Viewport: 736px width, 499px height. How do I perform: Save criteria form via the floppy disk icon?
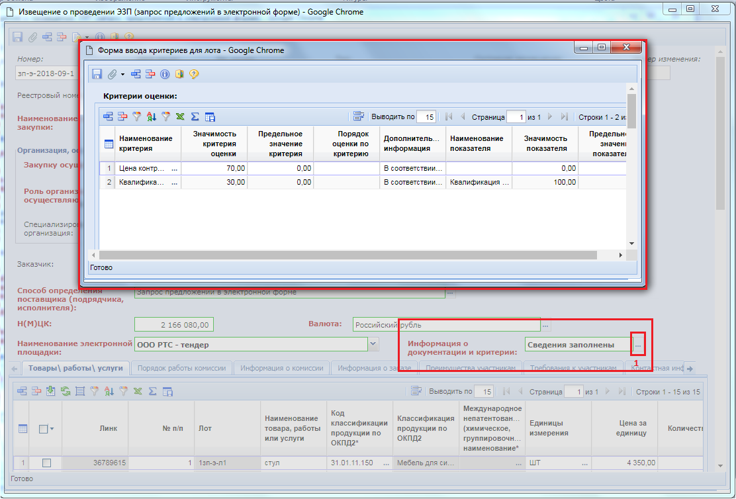click(97, 74)
